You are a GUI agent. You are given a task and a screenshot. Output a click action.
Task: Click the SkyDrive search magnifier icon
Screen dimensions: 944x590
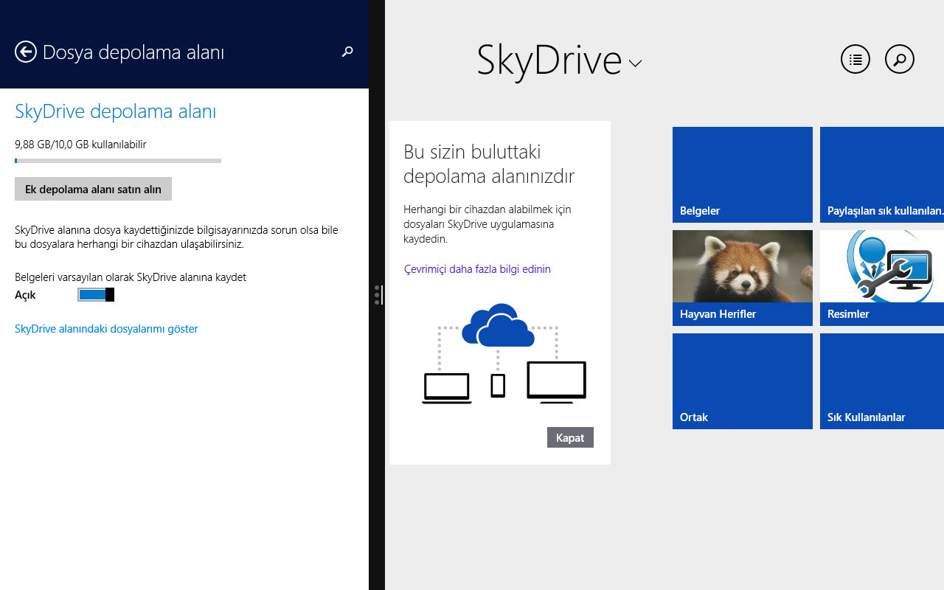pos(900,60)
